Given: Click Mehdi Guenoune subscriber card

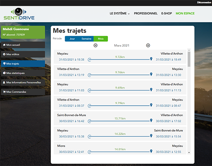Looking at the screenshot, I should (x=23, y=32).
